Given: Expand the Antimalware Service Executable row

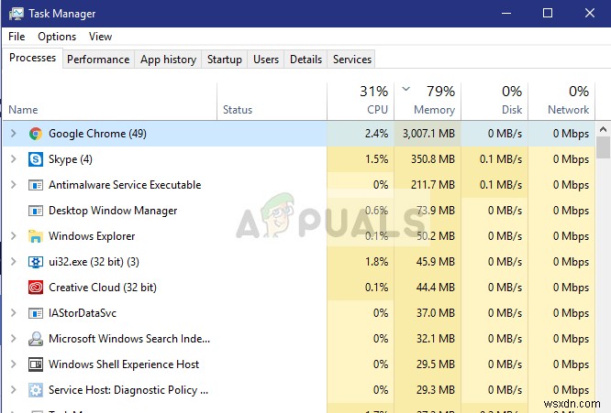Looking at the screenshot, I should coord(13,185).
